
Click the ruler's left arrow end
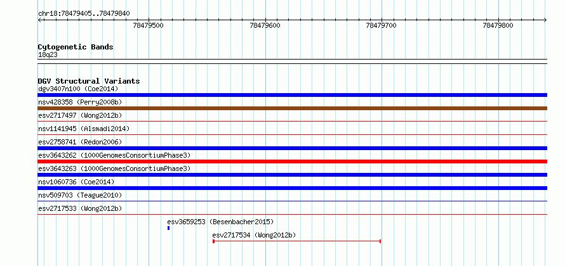coord(39,20)
